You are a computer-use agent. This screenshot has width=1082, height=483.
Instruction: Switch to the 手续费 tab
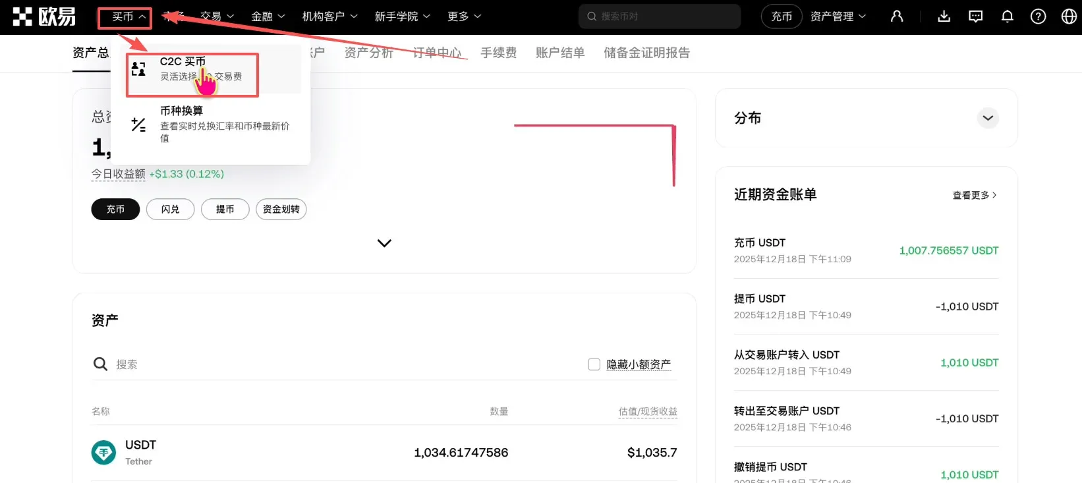tap(499, 53)
